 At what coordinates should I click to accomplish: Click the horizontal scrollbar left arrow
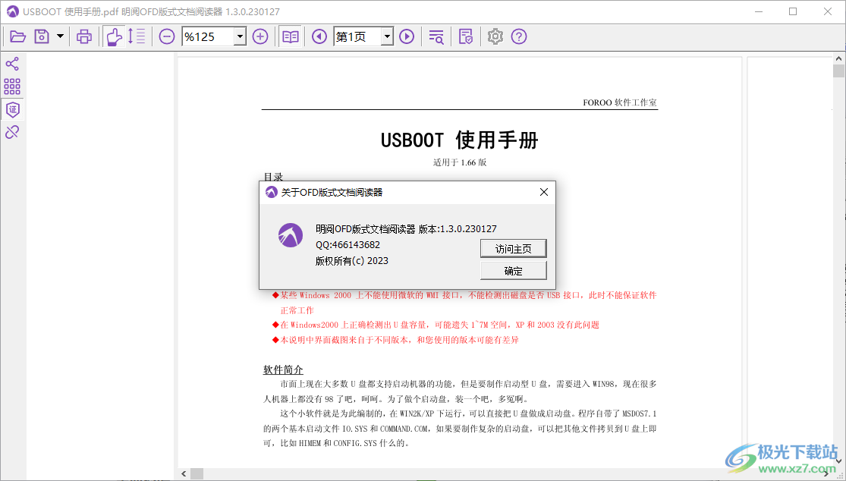[x=184, y=474]
